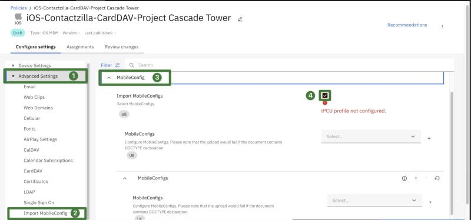Click the UE tag under first MobileConfigs description

[x=131, y=155]
